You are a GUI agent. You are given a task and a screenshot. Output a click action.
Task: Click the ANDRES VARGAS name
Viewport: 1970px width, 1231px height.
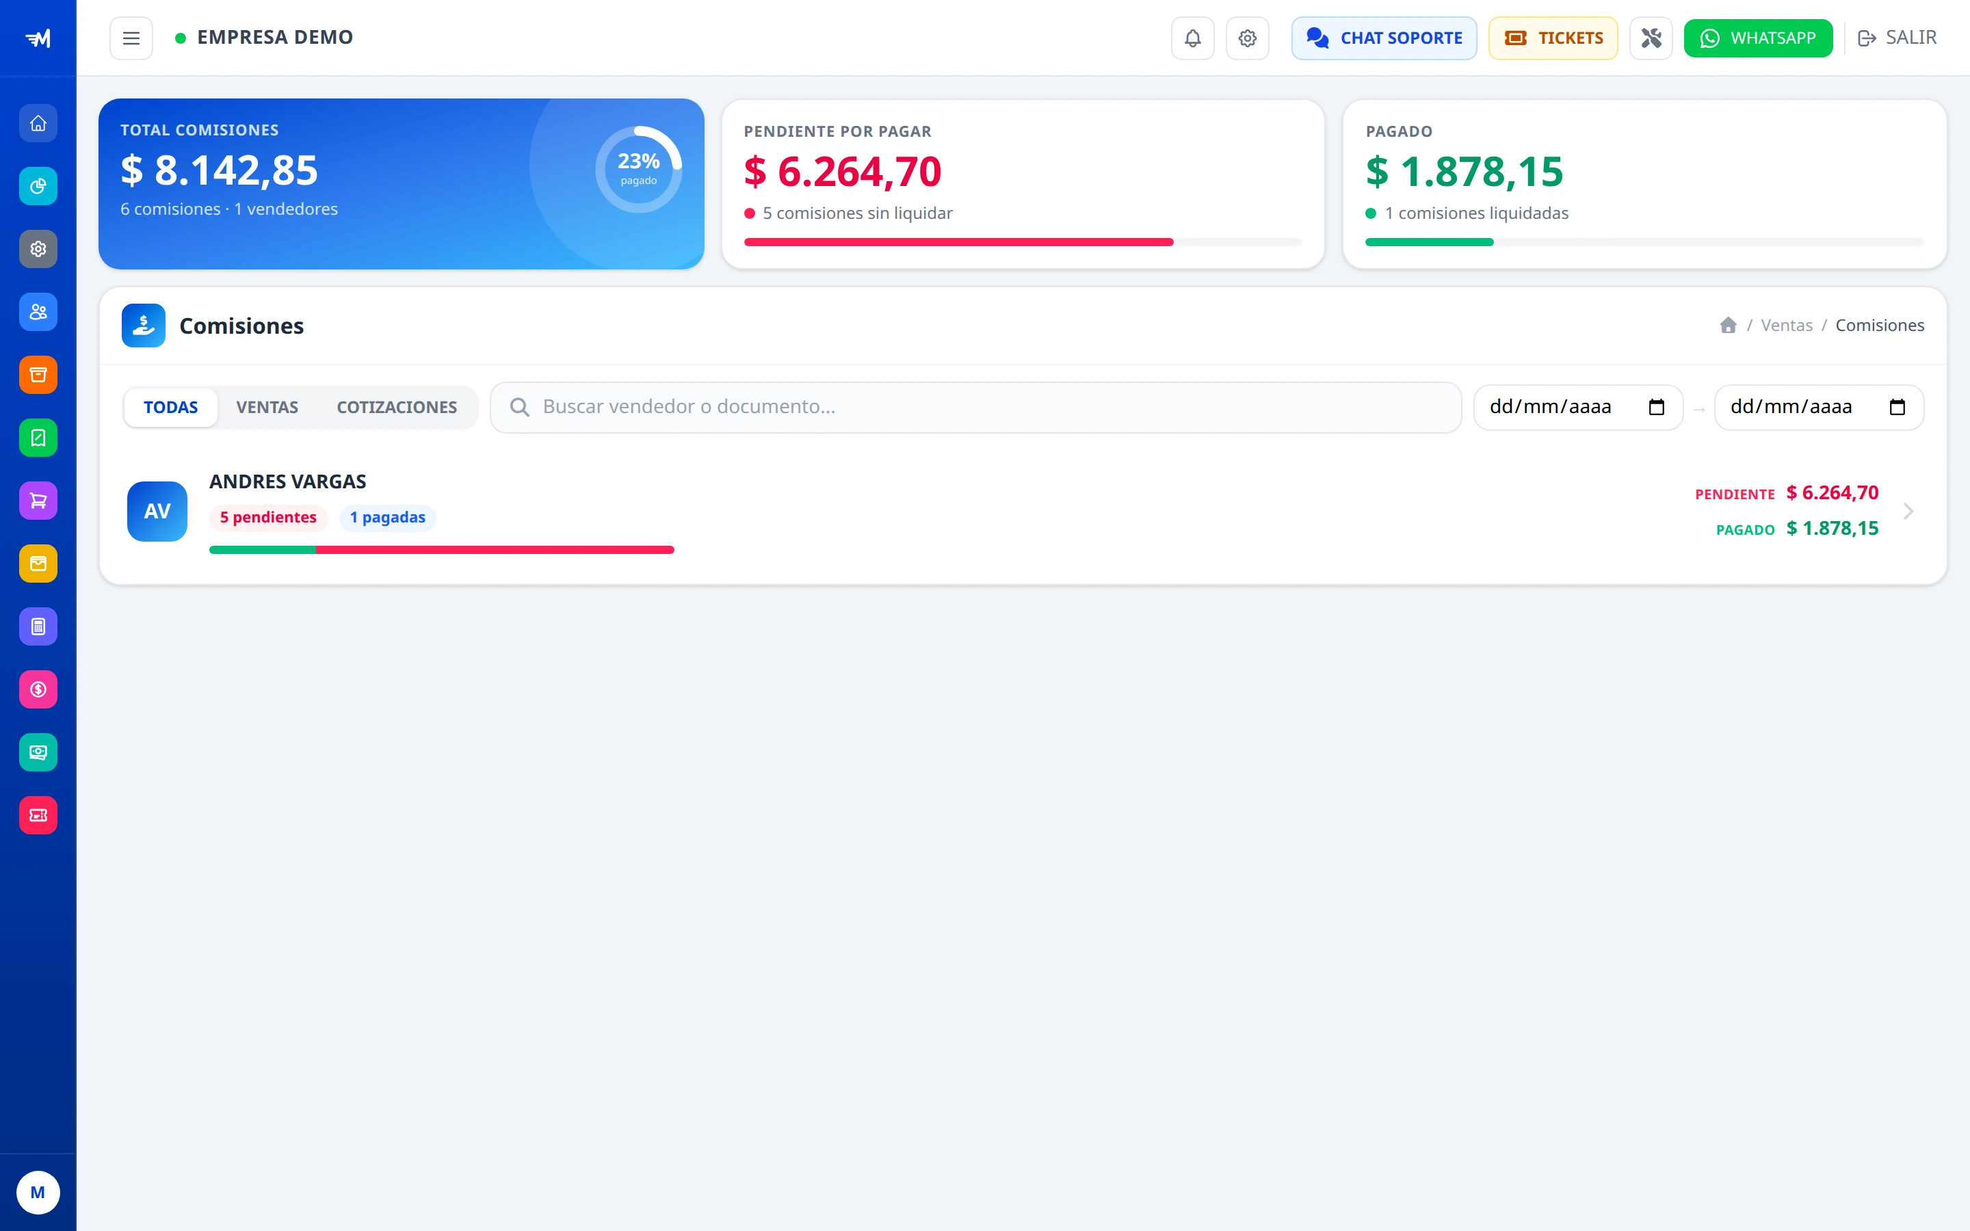point(287,481)
